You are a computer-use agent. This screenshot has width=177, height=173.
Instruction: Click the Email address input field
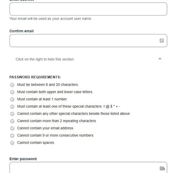88,9
